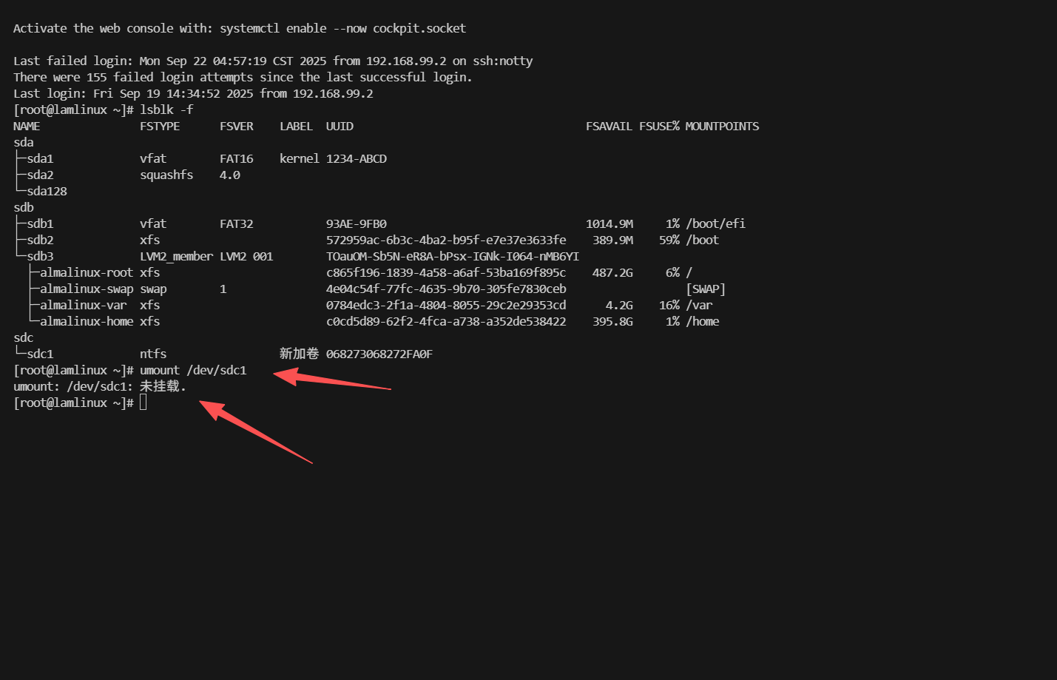Click the '未挂载' error message
Screen dimensions: 1057x680
point(160,386)
